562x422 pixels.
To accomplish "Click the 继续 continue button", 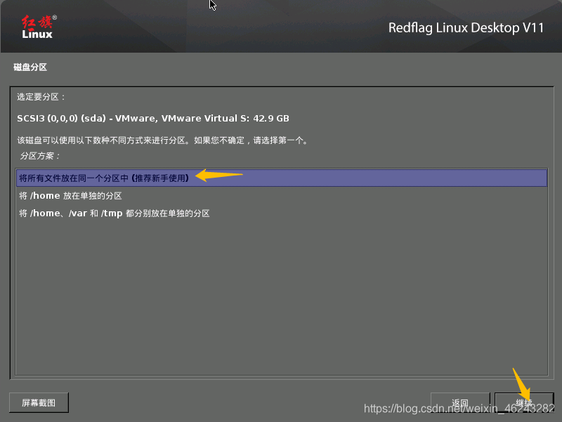I will click(524, 402).
